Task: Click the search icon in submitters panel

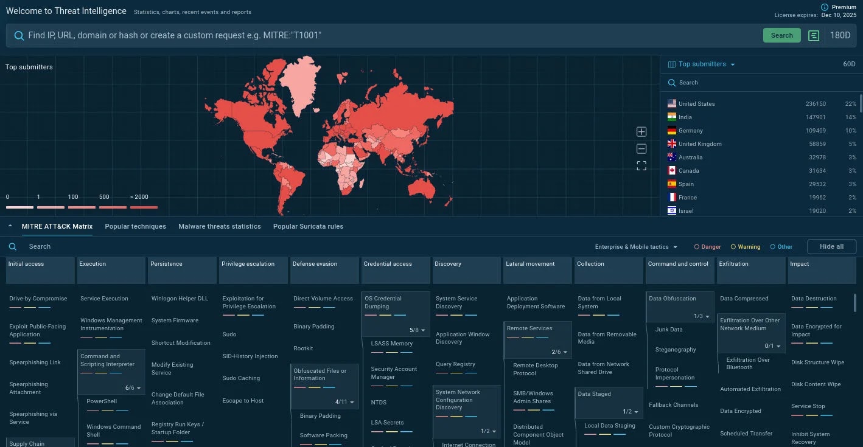Action: click(x=672, y=83)
